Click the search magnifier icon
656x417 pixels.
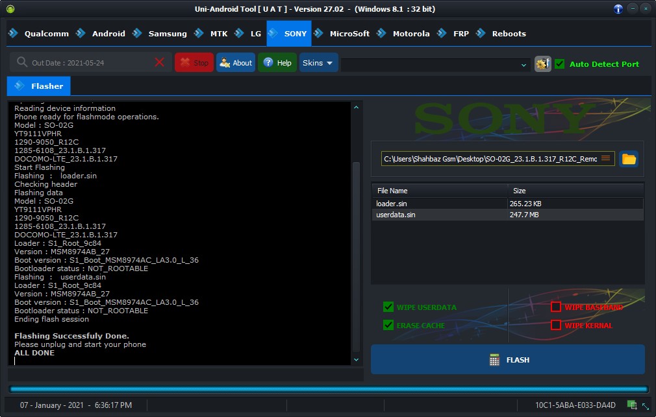tap(21, 62)
